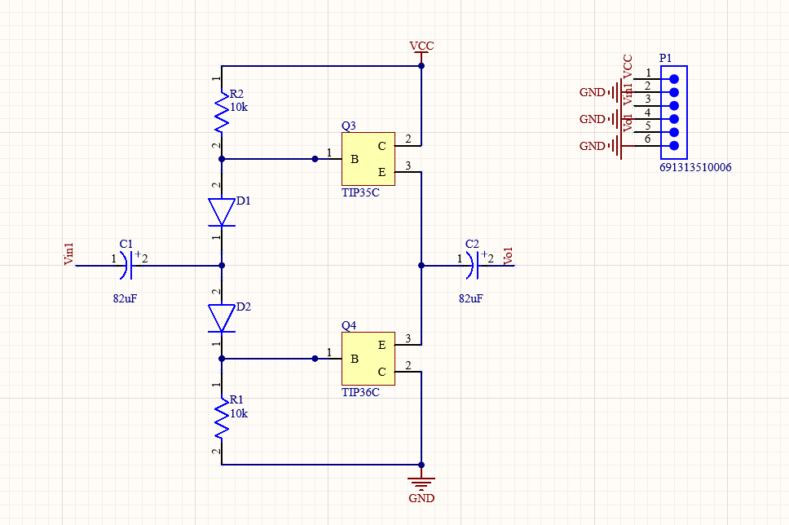Viewport: 789px width, 525px height.
Task: Select the VCC power port symbol
Action: [x=421, y=52]
